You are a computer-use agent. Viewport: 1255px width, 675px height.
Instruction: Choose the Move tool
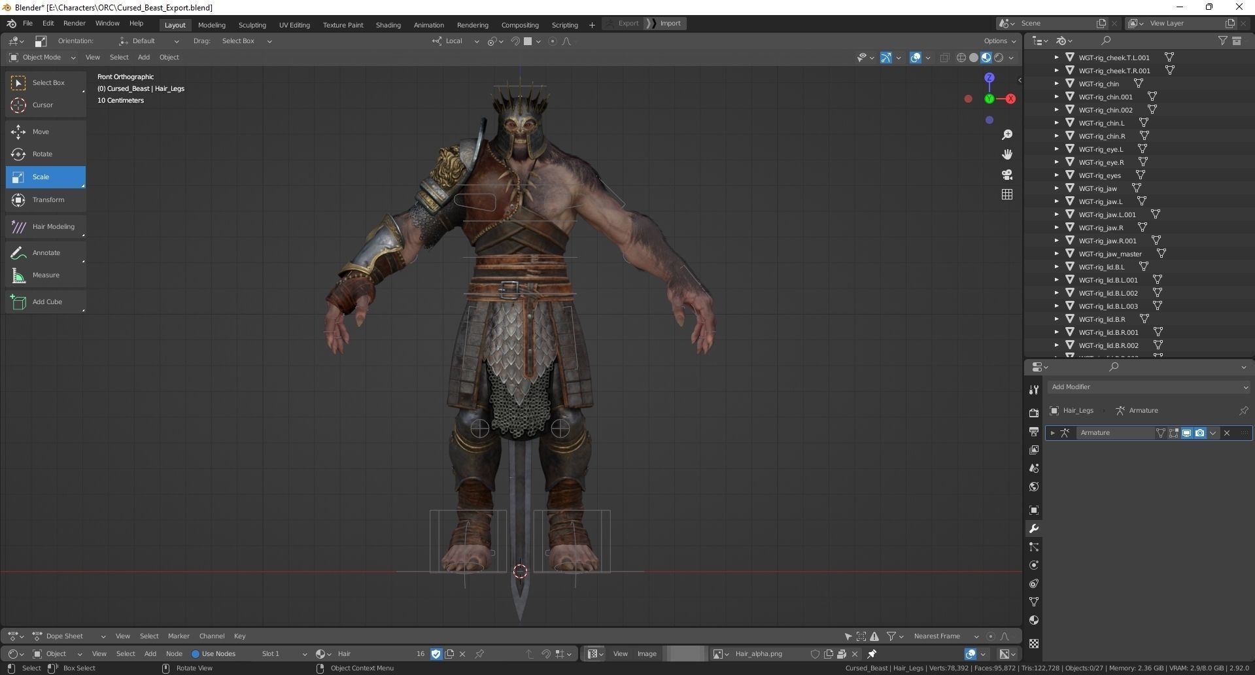click(x=46, y=131)
